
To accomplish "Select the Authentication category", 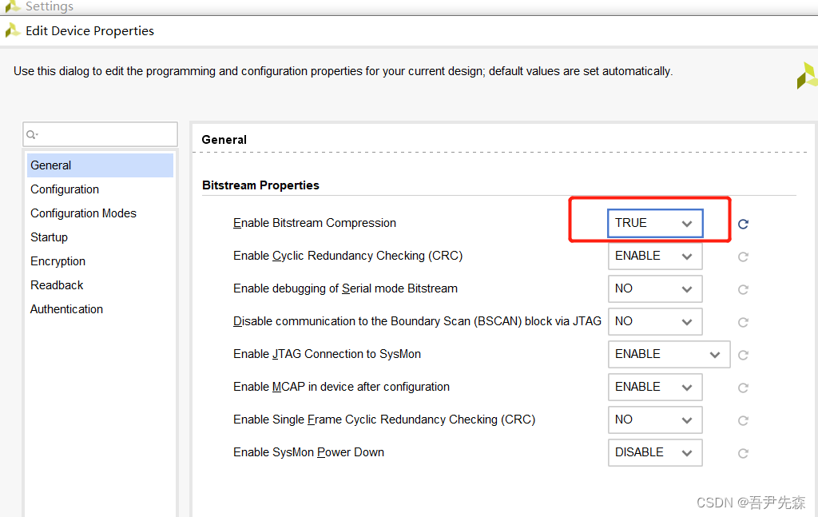I will pyautogui.click(x=100, y=309).
